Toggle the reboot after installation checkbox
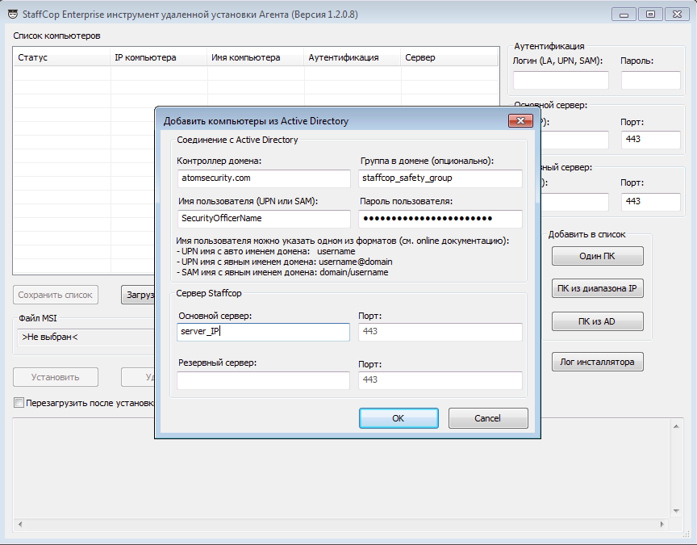This screenshot has width=697, height=545. (x=19, y=402)
